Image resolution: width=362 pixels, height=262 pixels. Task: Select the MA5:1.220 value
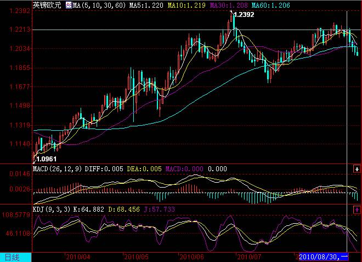point(146,5)
